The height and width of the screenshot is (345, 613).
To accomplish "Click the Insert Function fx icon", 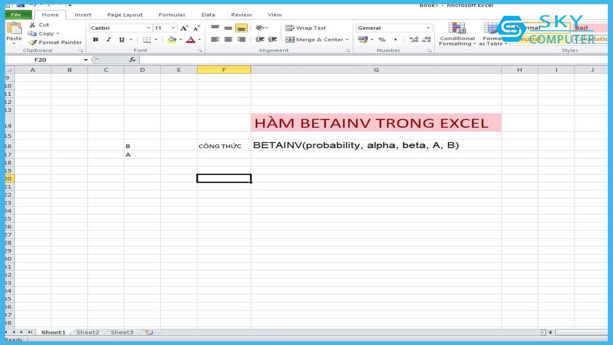I will (132, 60).
